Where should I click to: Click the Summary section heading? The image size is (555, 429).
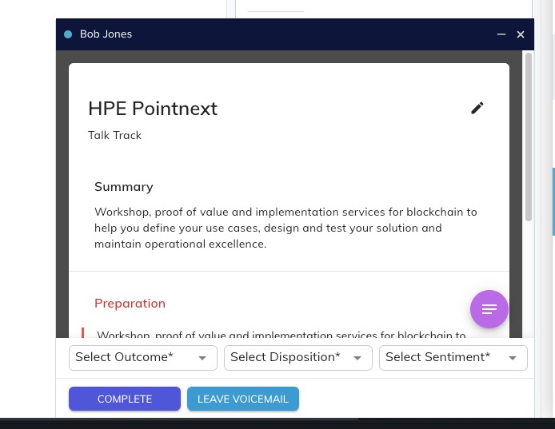click(124, 187)
